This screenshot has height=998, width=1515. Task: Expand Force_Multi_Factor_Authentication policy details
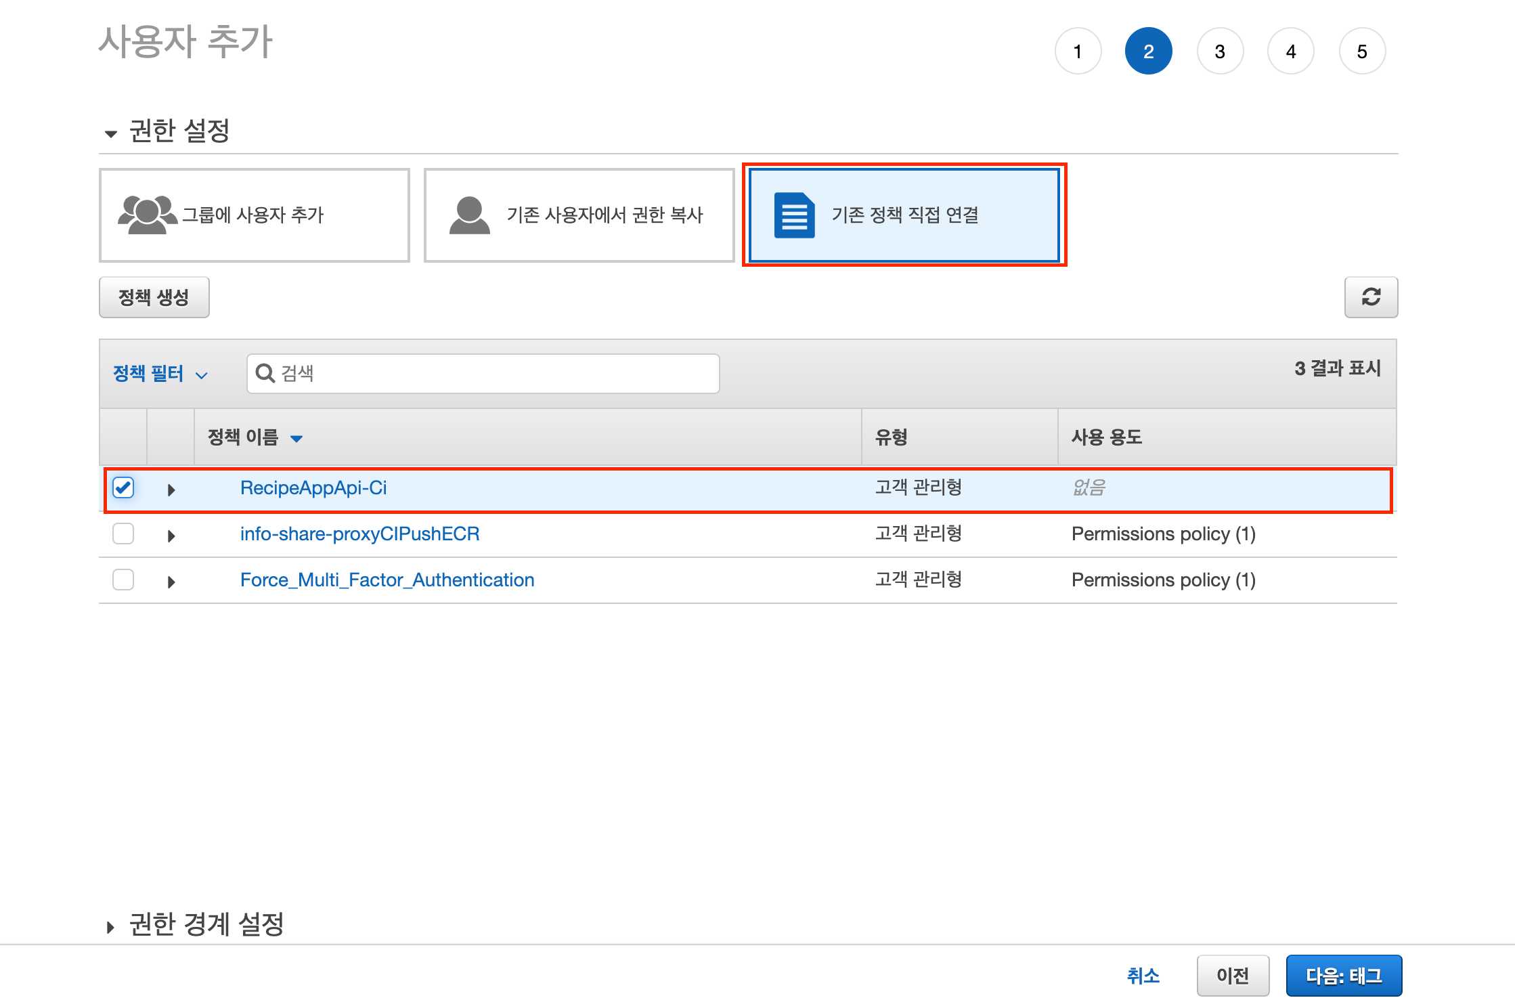[171, 582]
